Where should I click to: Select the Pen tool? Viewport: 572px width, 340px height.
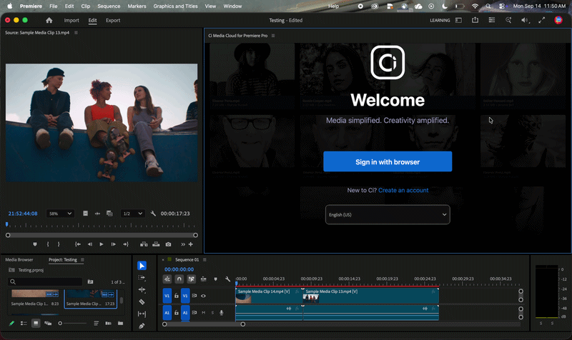(142, 326)
